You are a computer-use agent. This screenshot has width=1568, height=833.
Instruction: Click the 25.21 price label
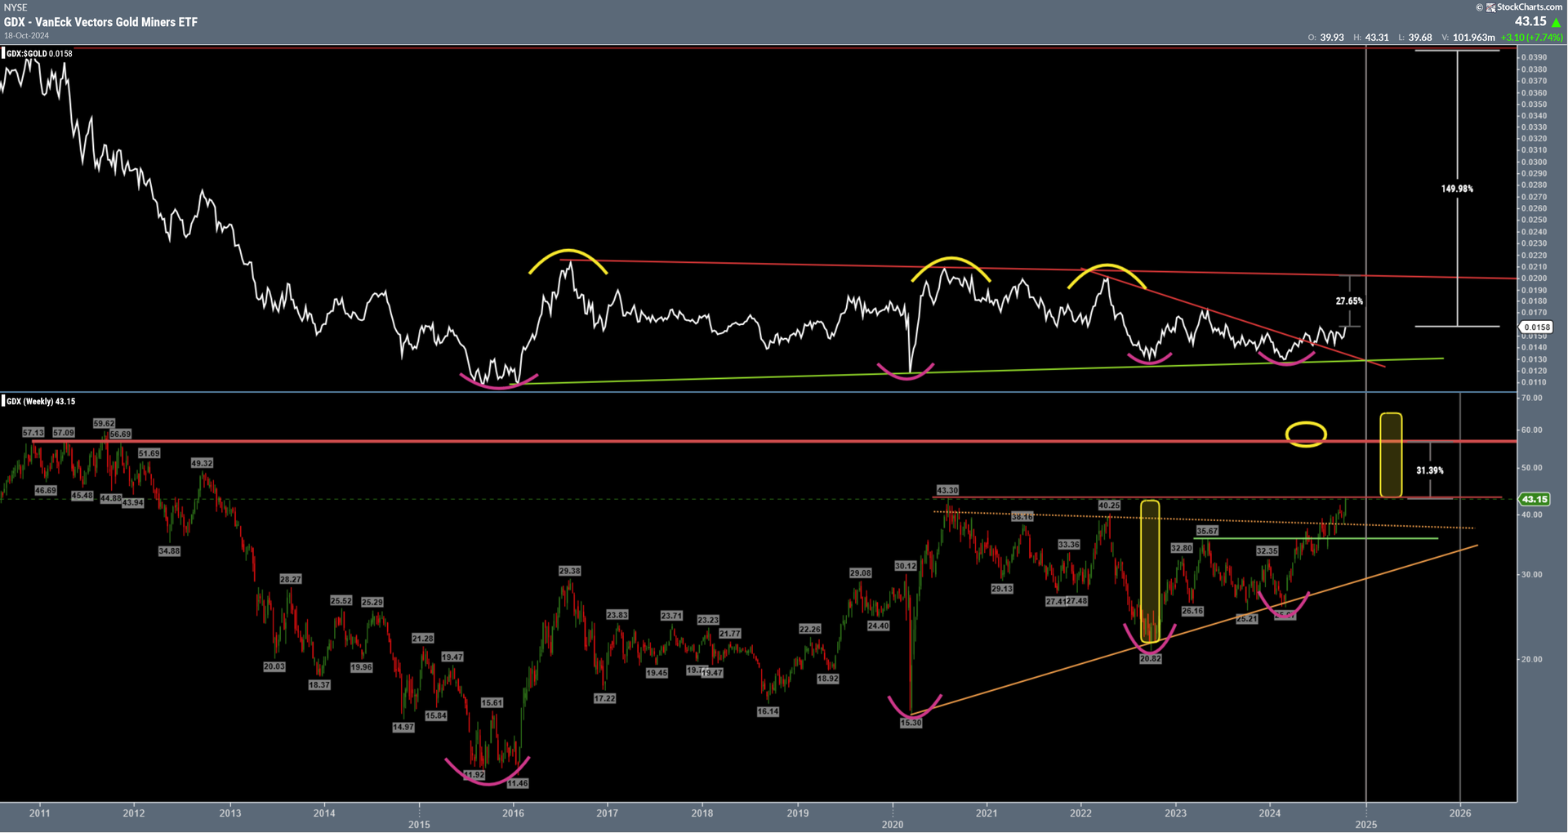tap(1247, 619)
